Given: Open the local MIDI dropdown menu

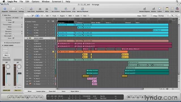Looking at the screenshot, I should coord(71,16).
